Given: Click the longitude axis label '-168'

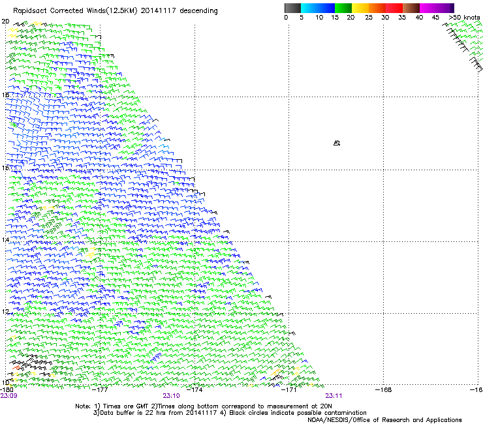Looking at the screenshot, I should [x=384, y=390].
